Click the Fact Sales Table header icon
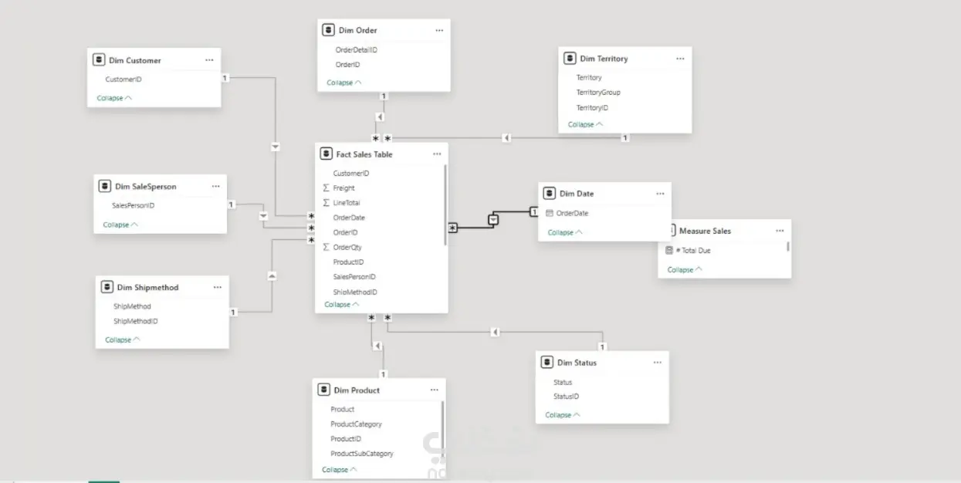This screenshot has width=961, height=483. [326, 154]
